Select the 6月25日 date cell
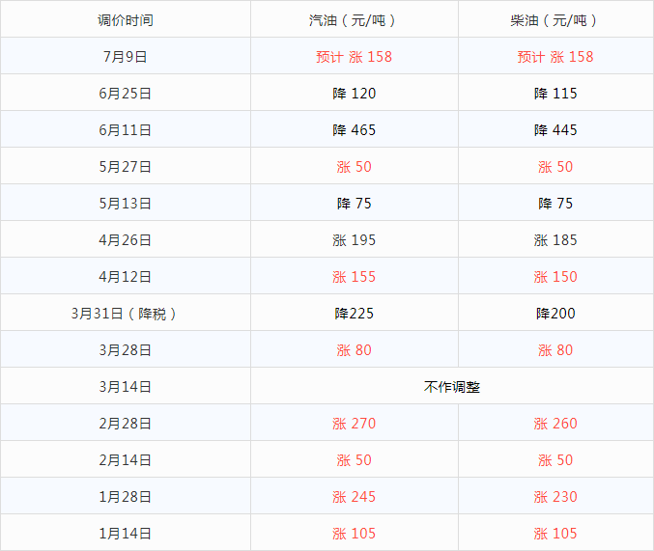This screenshot has height=551, width=654. point(126,94)
